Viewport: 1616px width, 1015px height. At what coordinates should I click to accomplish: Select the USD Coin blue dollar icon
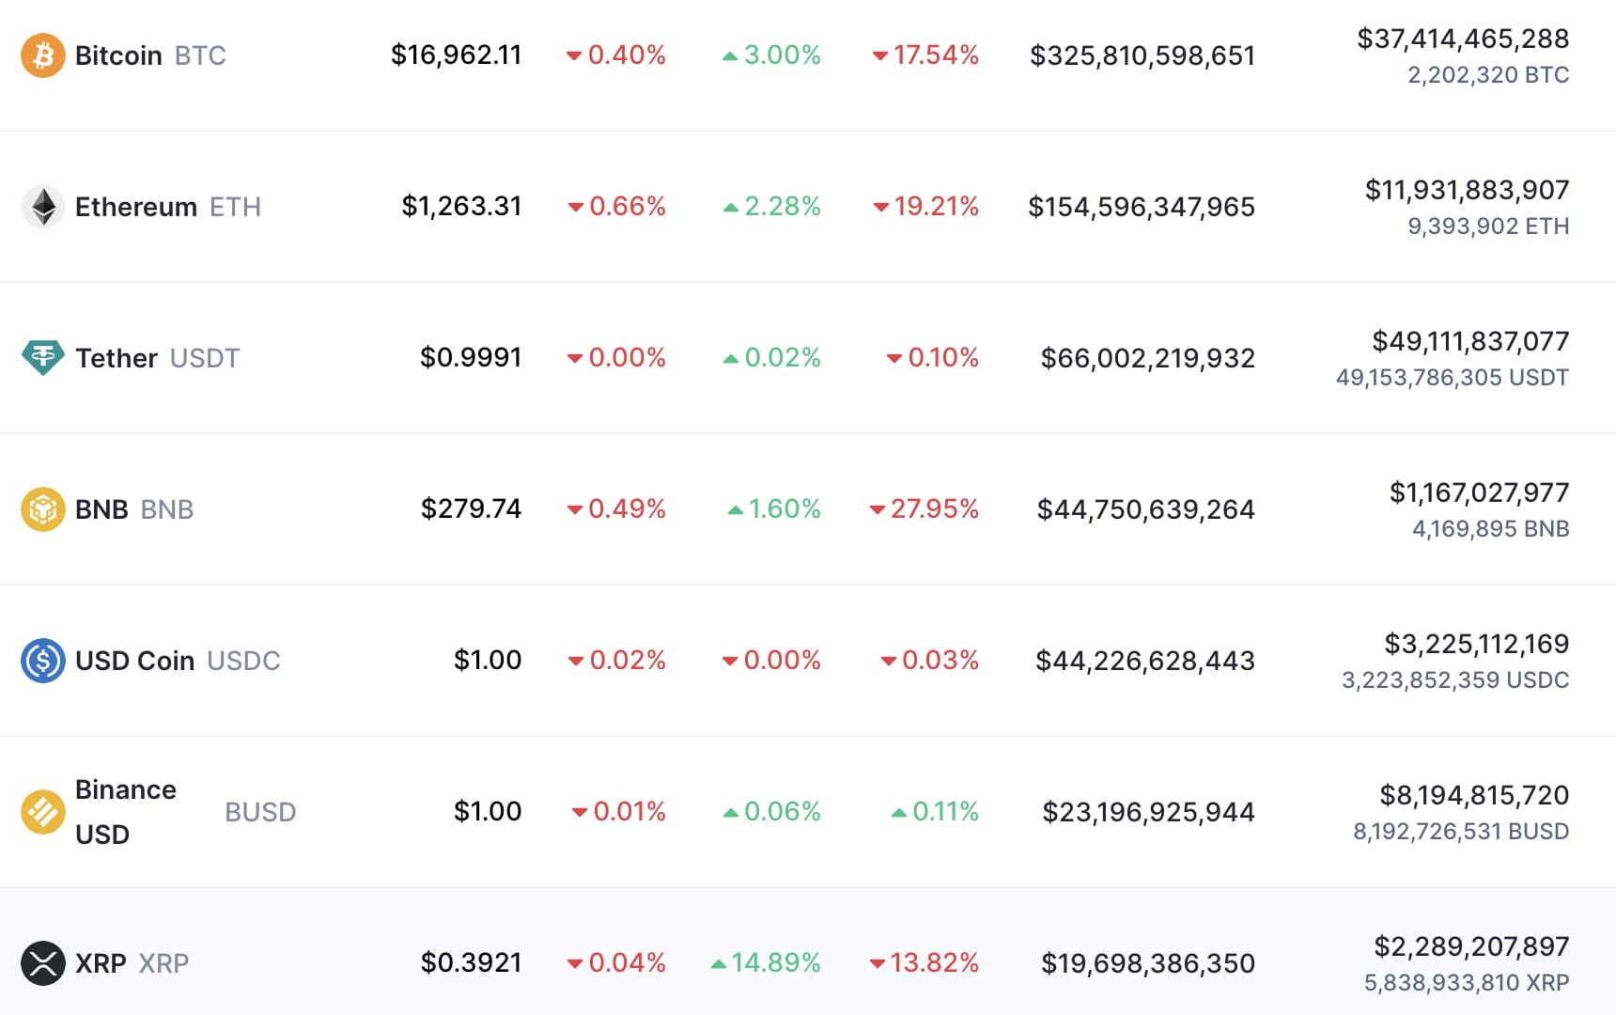pyautogui.click(x=42, y=661)
